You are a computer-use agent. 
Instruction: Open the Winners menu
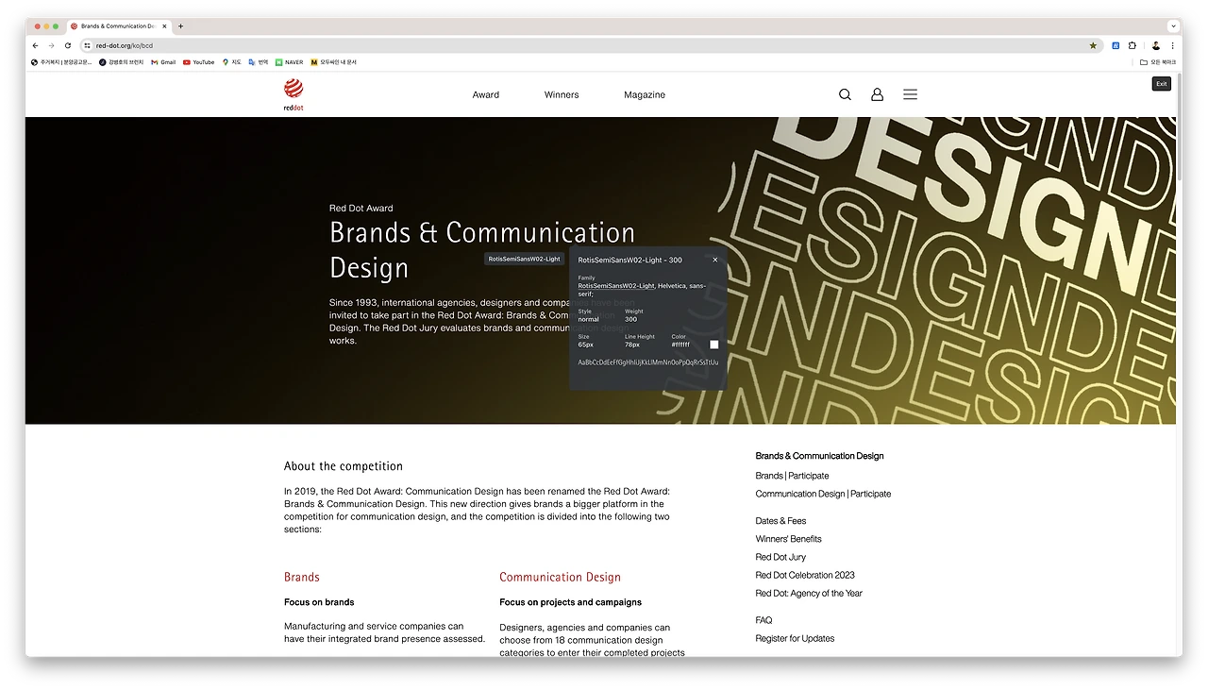coord(562,94)
